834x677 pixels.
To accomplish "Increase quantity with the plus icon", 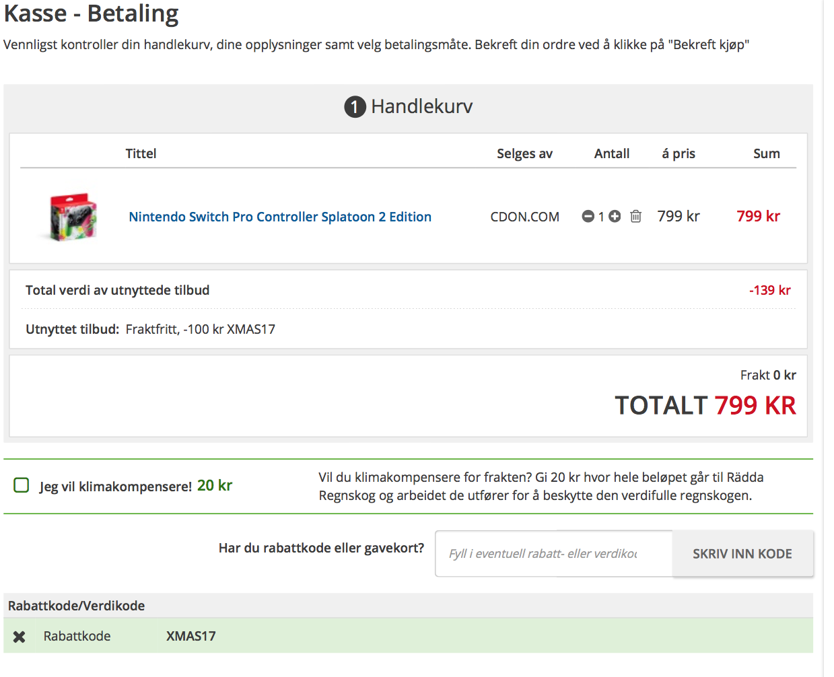I will [615, 217].
